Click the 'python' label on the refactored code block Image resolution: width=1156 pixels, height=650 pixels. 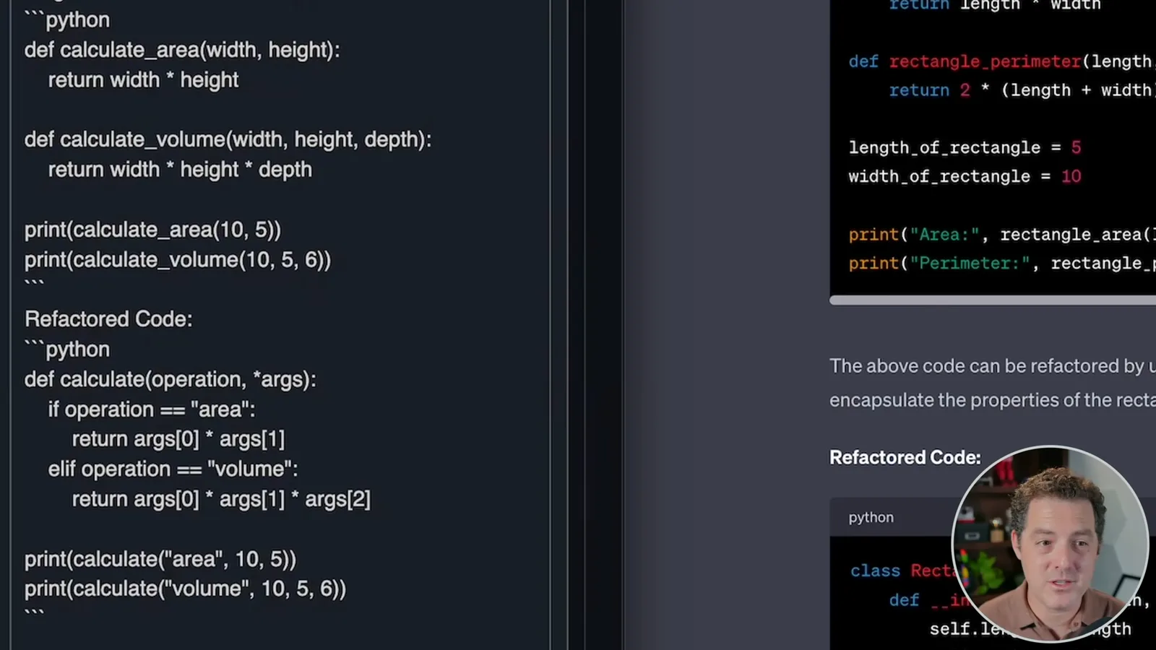(871, 517)
